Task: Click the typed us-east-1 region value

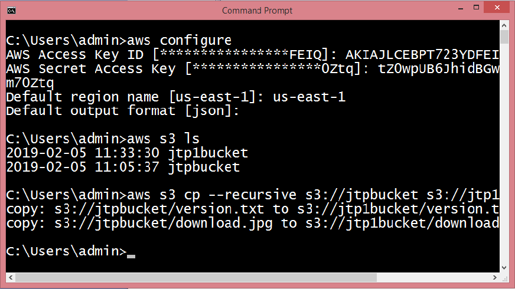Action: (x=309, y=97)
